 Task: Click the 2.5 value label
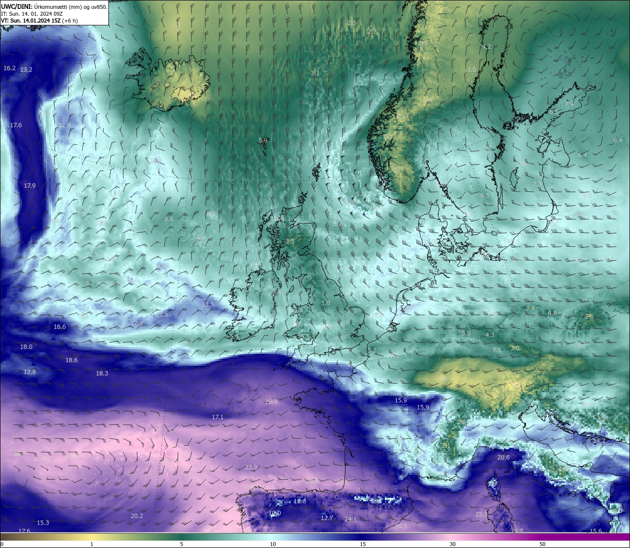click(x=352, y=23)
